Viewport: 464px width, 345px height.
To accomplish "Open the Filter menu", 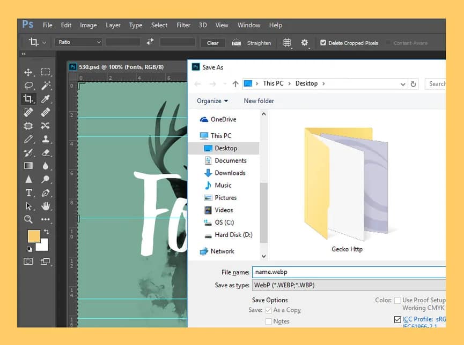I will [183, 25].
